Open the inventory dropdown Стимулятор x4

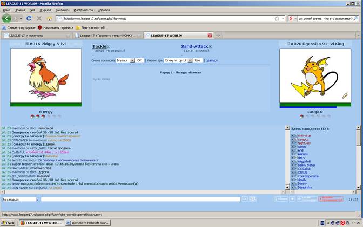(190, 60)
